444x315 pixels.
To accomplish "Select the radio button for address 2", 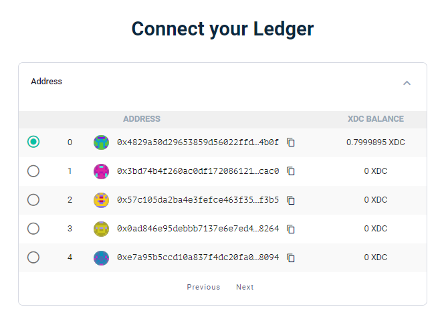I will tap(33, 200).
